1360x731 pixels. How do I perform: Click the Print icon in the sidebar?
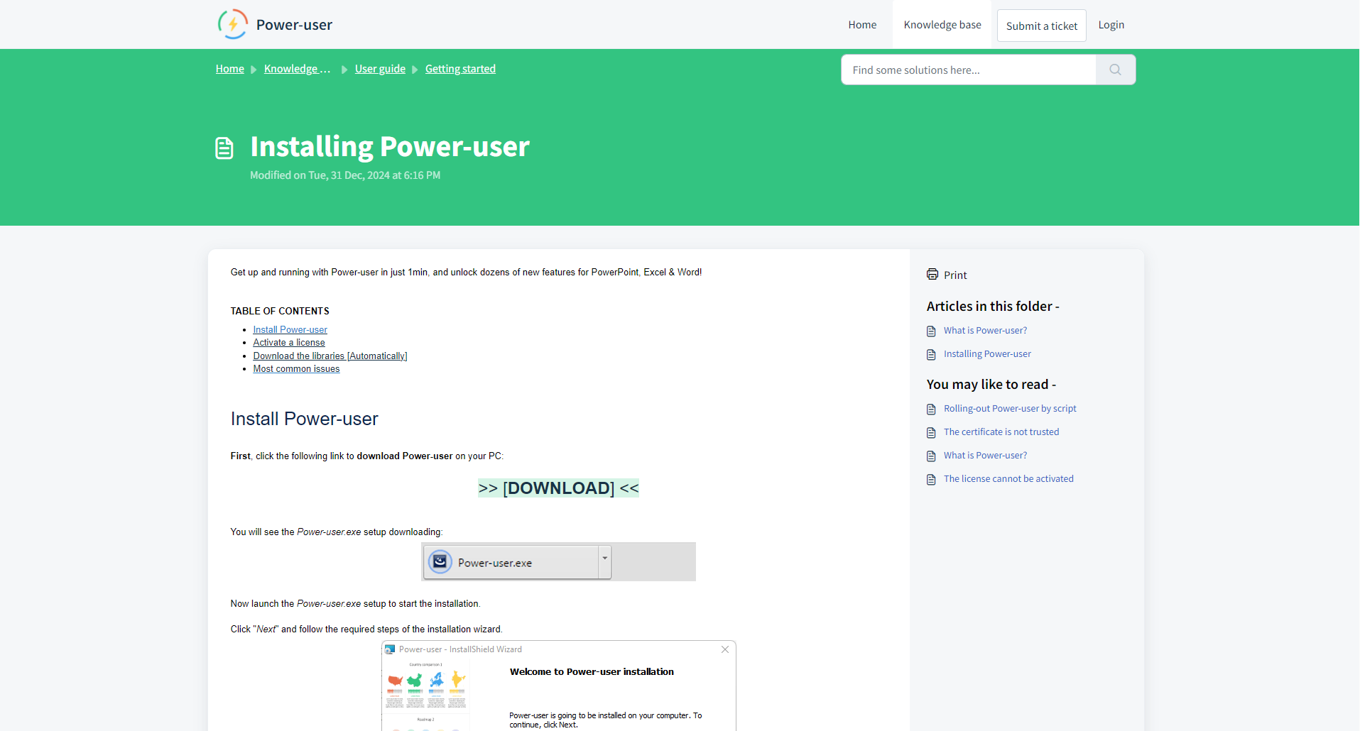(932, 274)
